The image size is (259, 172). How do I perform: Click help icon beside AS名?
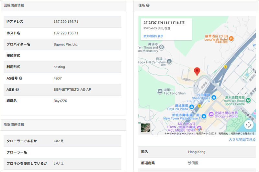click(x=17, y=90)
